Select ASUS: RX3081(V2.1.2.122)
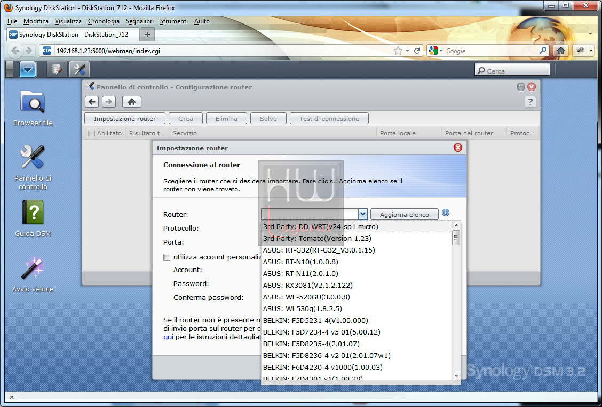Viewport: 602px width, 407px height. [357, 285]
